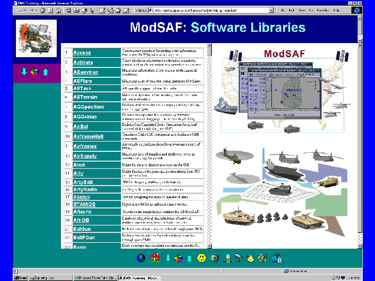The image size is (375, 281).
Task: Open the Favorites menu
Action: pyautogui.click(x=323, y=10)
